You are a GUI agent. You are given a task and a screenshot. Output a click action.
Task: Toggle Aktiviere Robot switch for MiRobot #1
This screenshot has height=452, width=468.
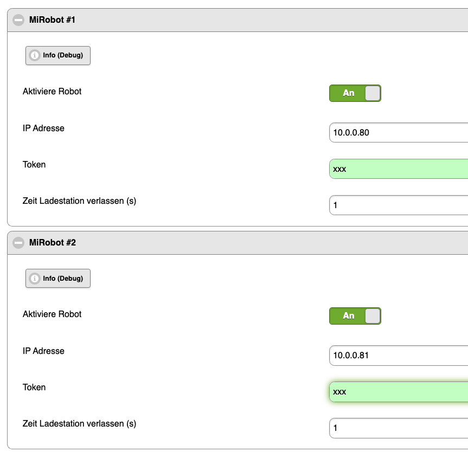355,93
